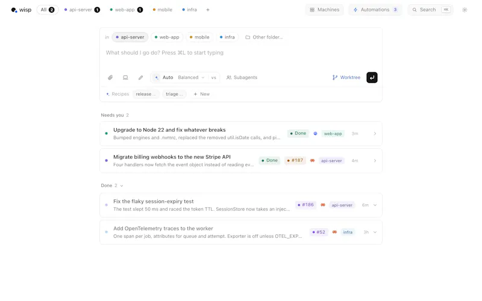Image resolution: width=482 pixels, height=301 pixels.
Task: Switch to the infra tab in top bar
Action: 190,10
